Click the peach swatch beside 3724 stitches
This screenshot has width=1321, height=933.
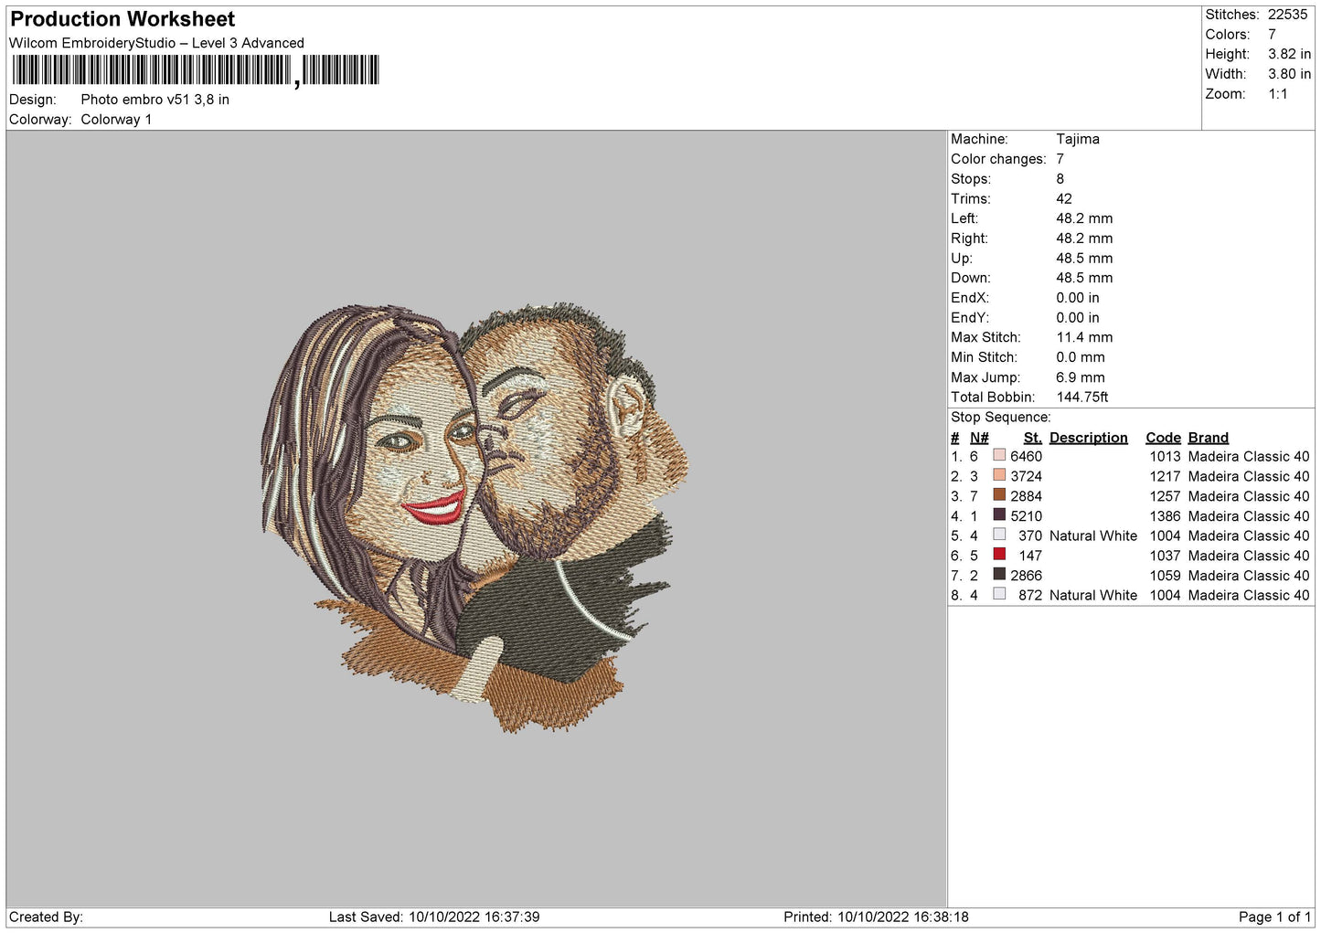point(999,475)
